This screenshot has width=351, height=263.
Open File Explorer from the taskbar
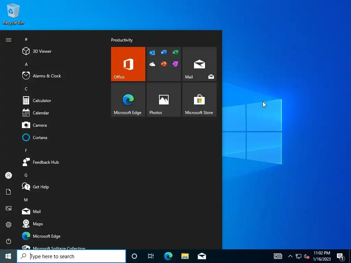pos(185,256)
